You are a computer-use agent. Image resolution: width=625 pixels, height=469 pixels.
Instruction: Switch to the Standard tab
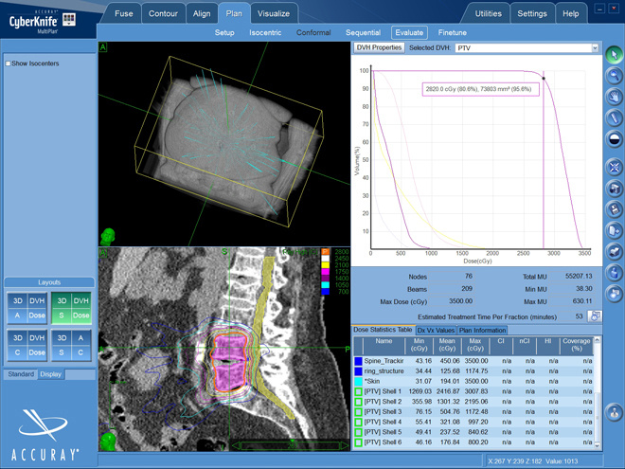pyautogui.click(x=21, y=374)
